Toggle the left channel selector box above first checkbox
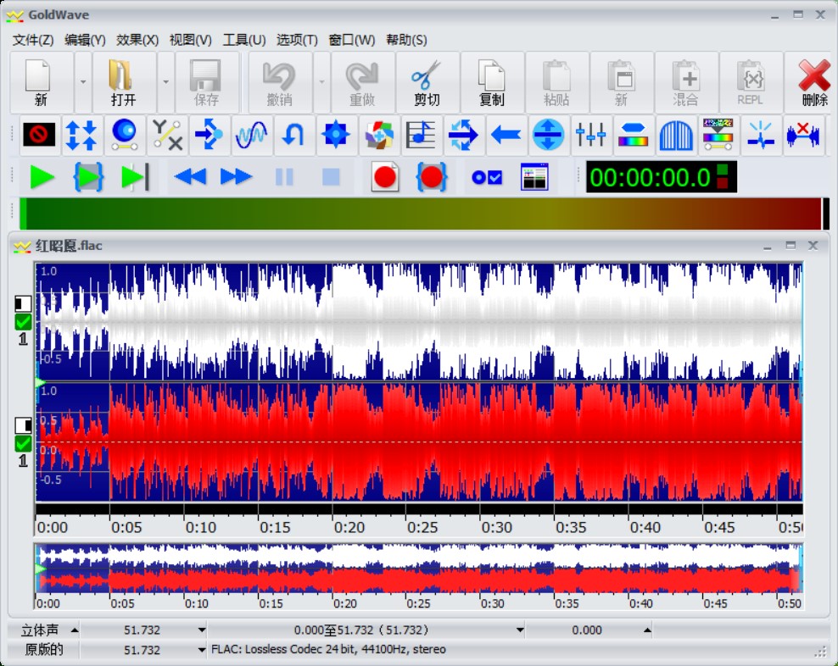This screenshot has width=838, height=666. [23, 303]
